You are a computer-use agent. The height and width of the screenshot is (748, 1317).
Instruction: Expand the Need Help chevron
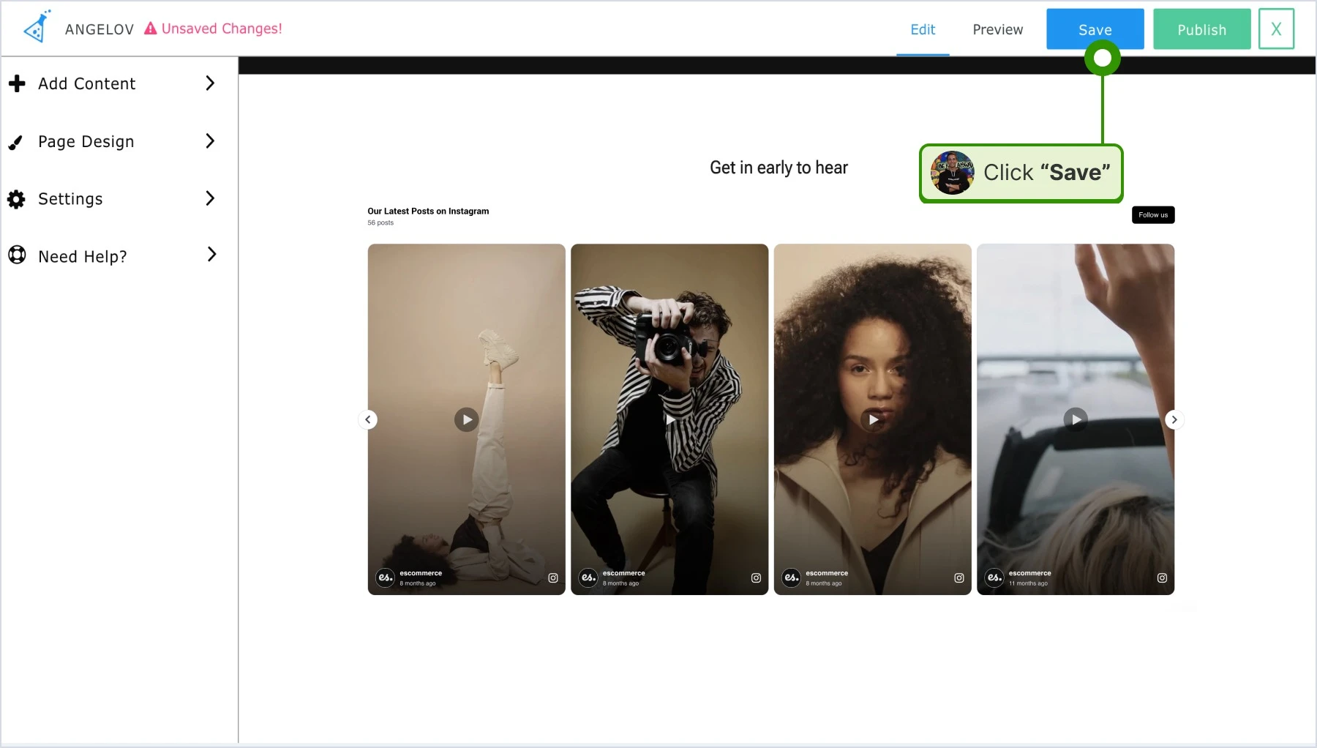(x=211, y=255)
